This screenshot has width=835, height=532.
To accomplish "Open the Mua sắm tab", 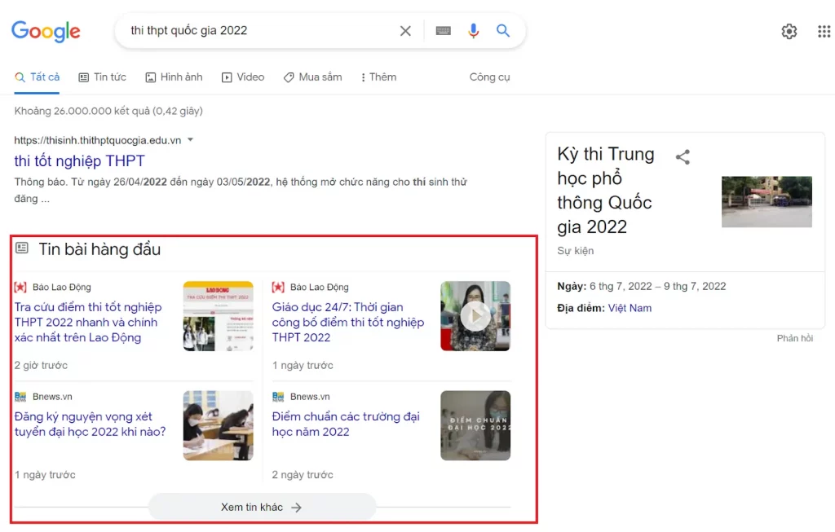I will (313, 77).
